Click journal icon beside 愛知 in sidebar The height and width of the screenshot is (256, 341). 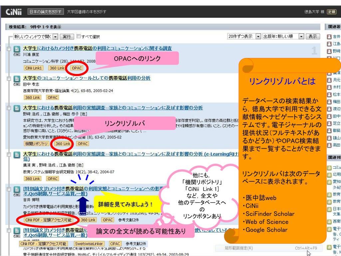329,182
